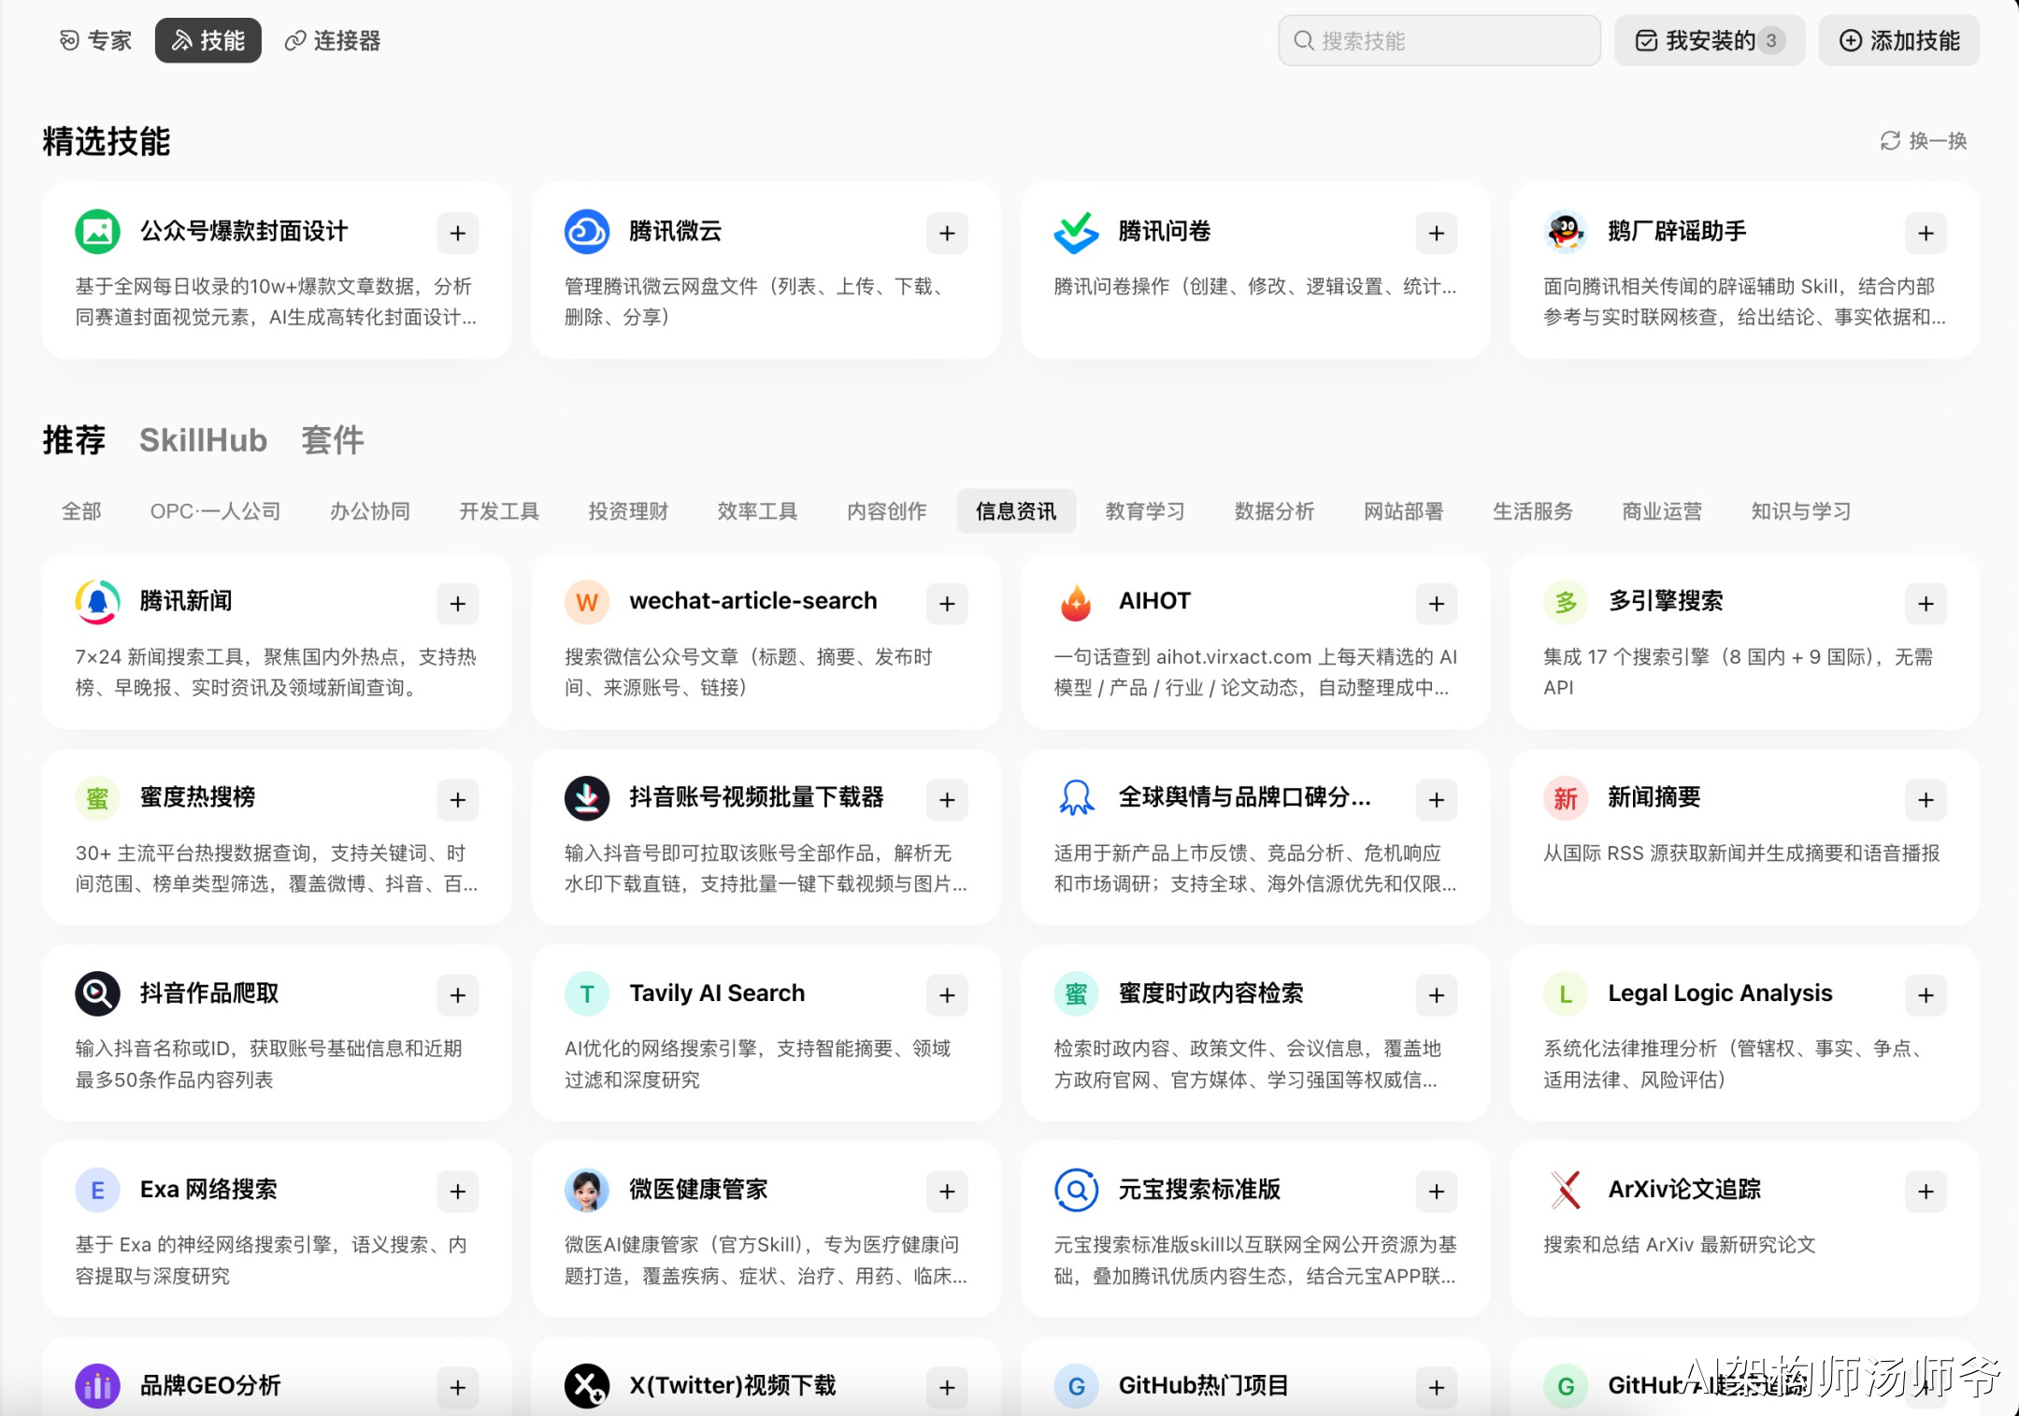The image size is (2019, 1416).
Task: Open the 微医健康管家 avatar icon
Action: 587,1190
